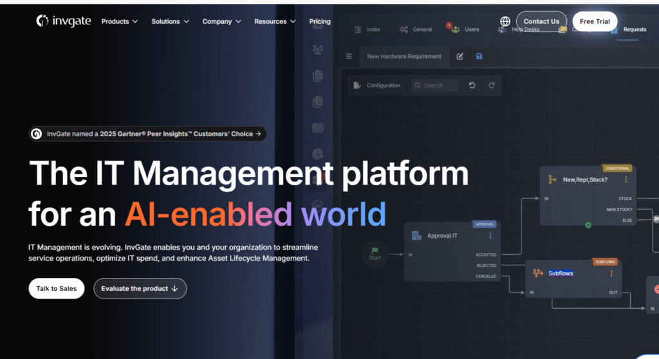Expand the Company dropdown menu
Screen dimensions: 659x359
coord(221,21)
